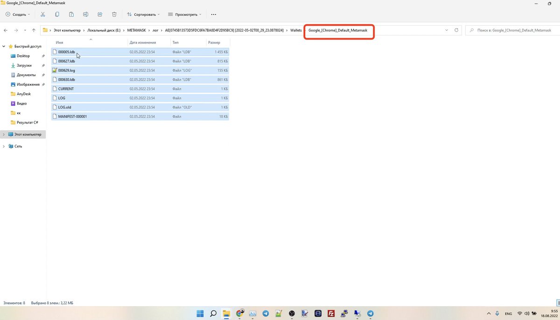Click the Cut scissors icon

click(43, 14)
